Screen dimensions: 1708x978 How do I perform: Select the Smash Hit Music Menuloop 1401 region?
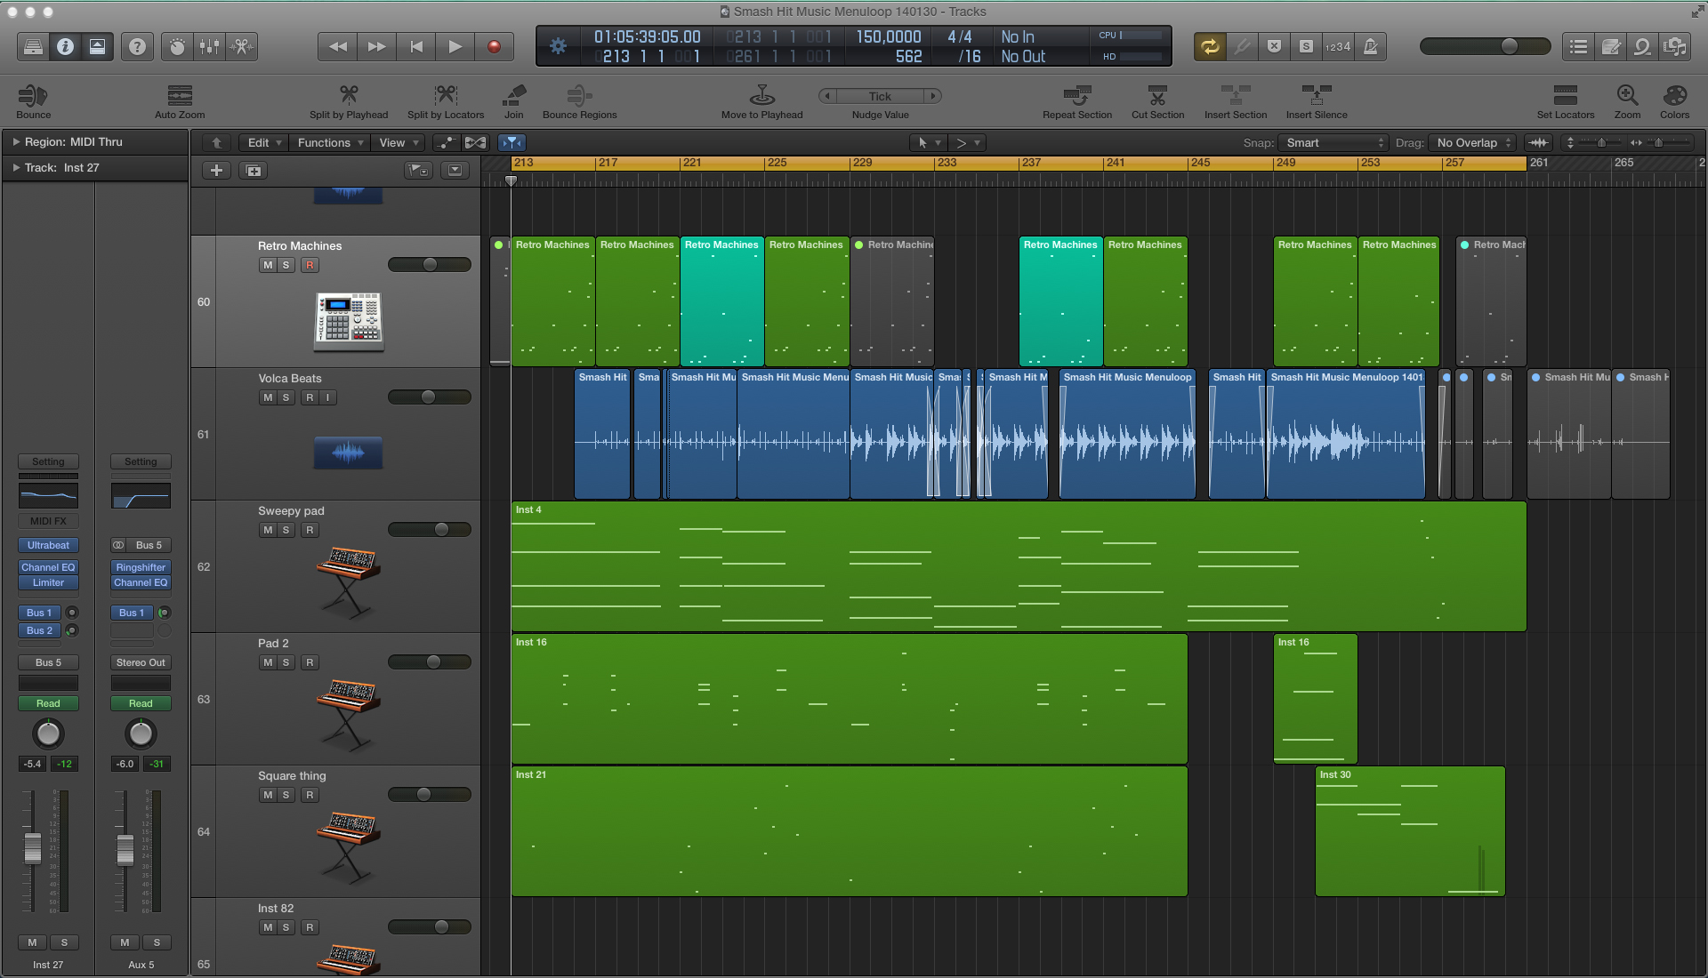tap(1346, 436)
